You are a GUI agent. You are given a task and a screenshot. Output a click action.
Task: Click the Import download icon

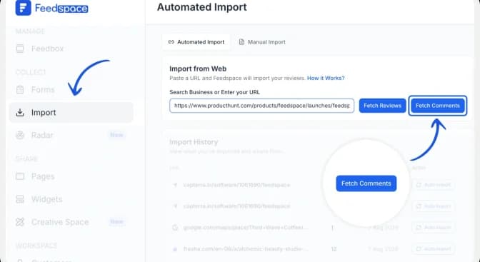click(20, 113)
